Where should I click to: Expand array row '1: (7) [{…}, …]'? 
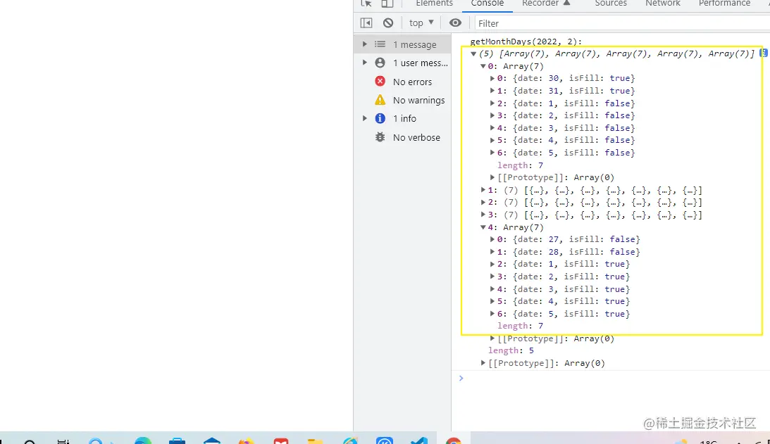483,190
